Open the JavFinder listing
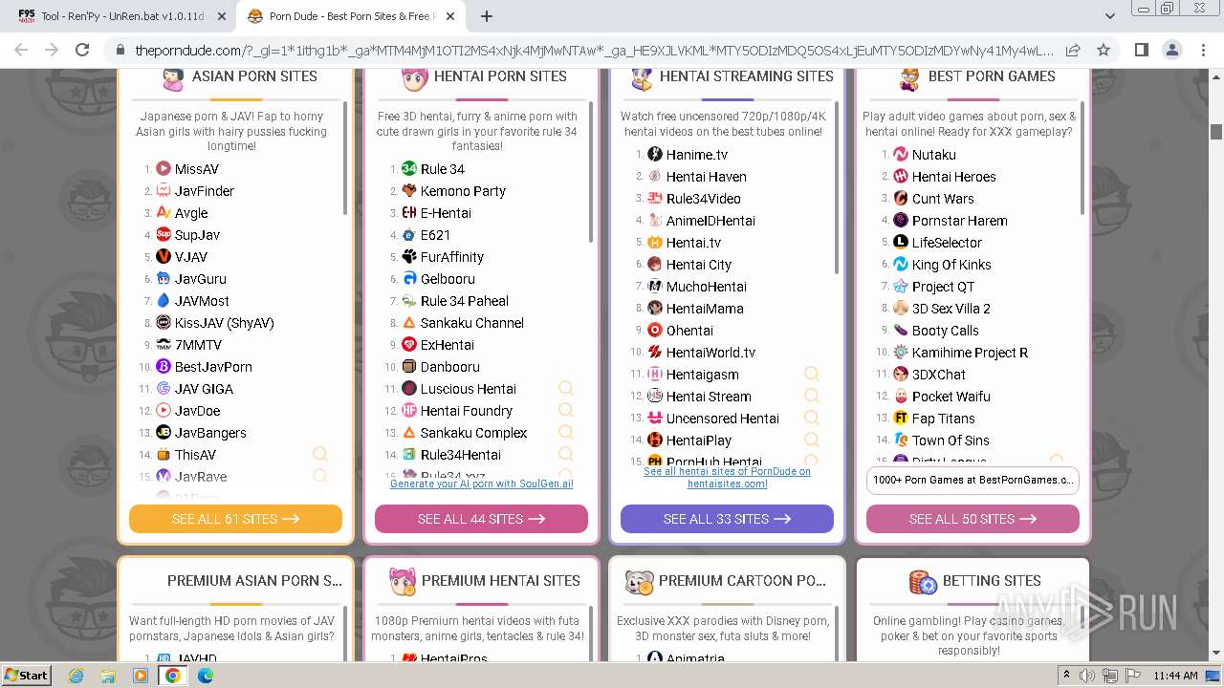Viewport: 1224px width, 688px height. [205, 191]
